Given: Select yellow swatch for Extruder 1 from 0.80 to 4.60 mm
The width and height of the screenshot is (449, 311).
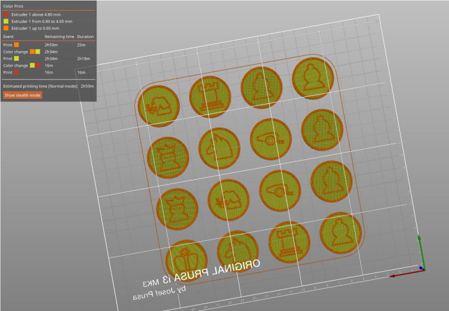Looking at the screenshot, I should click(x=6, y=21).
